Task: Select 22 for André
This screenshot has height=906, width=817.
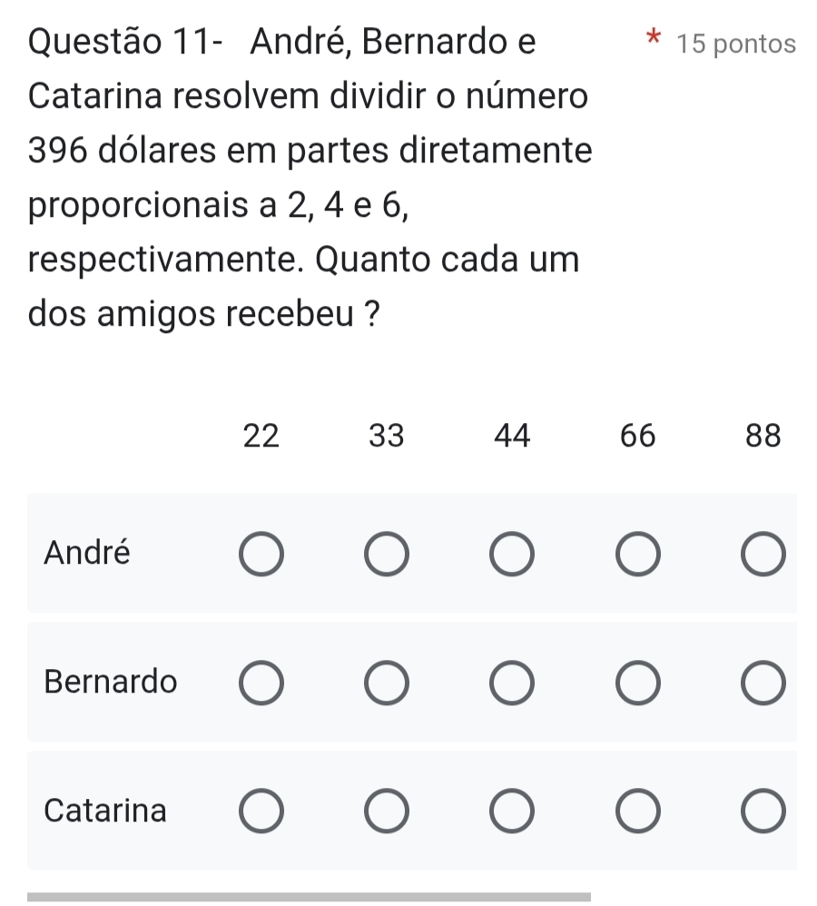Action: tap(261, 556)
